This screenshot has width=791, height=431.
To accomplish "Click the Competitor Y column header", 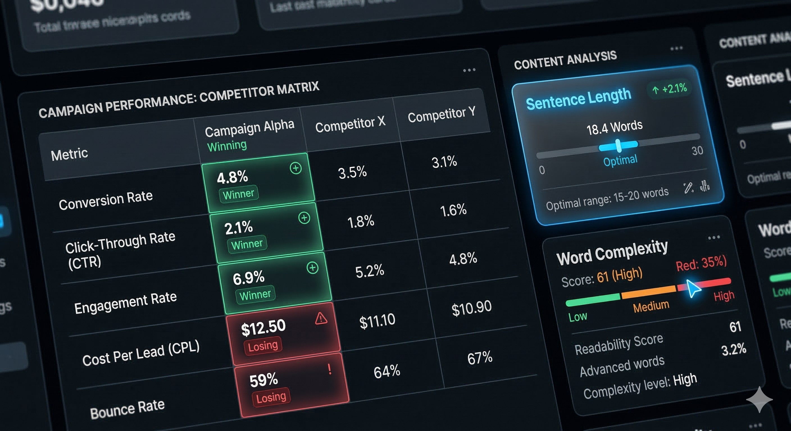I will pos(441,114).
